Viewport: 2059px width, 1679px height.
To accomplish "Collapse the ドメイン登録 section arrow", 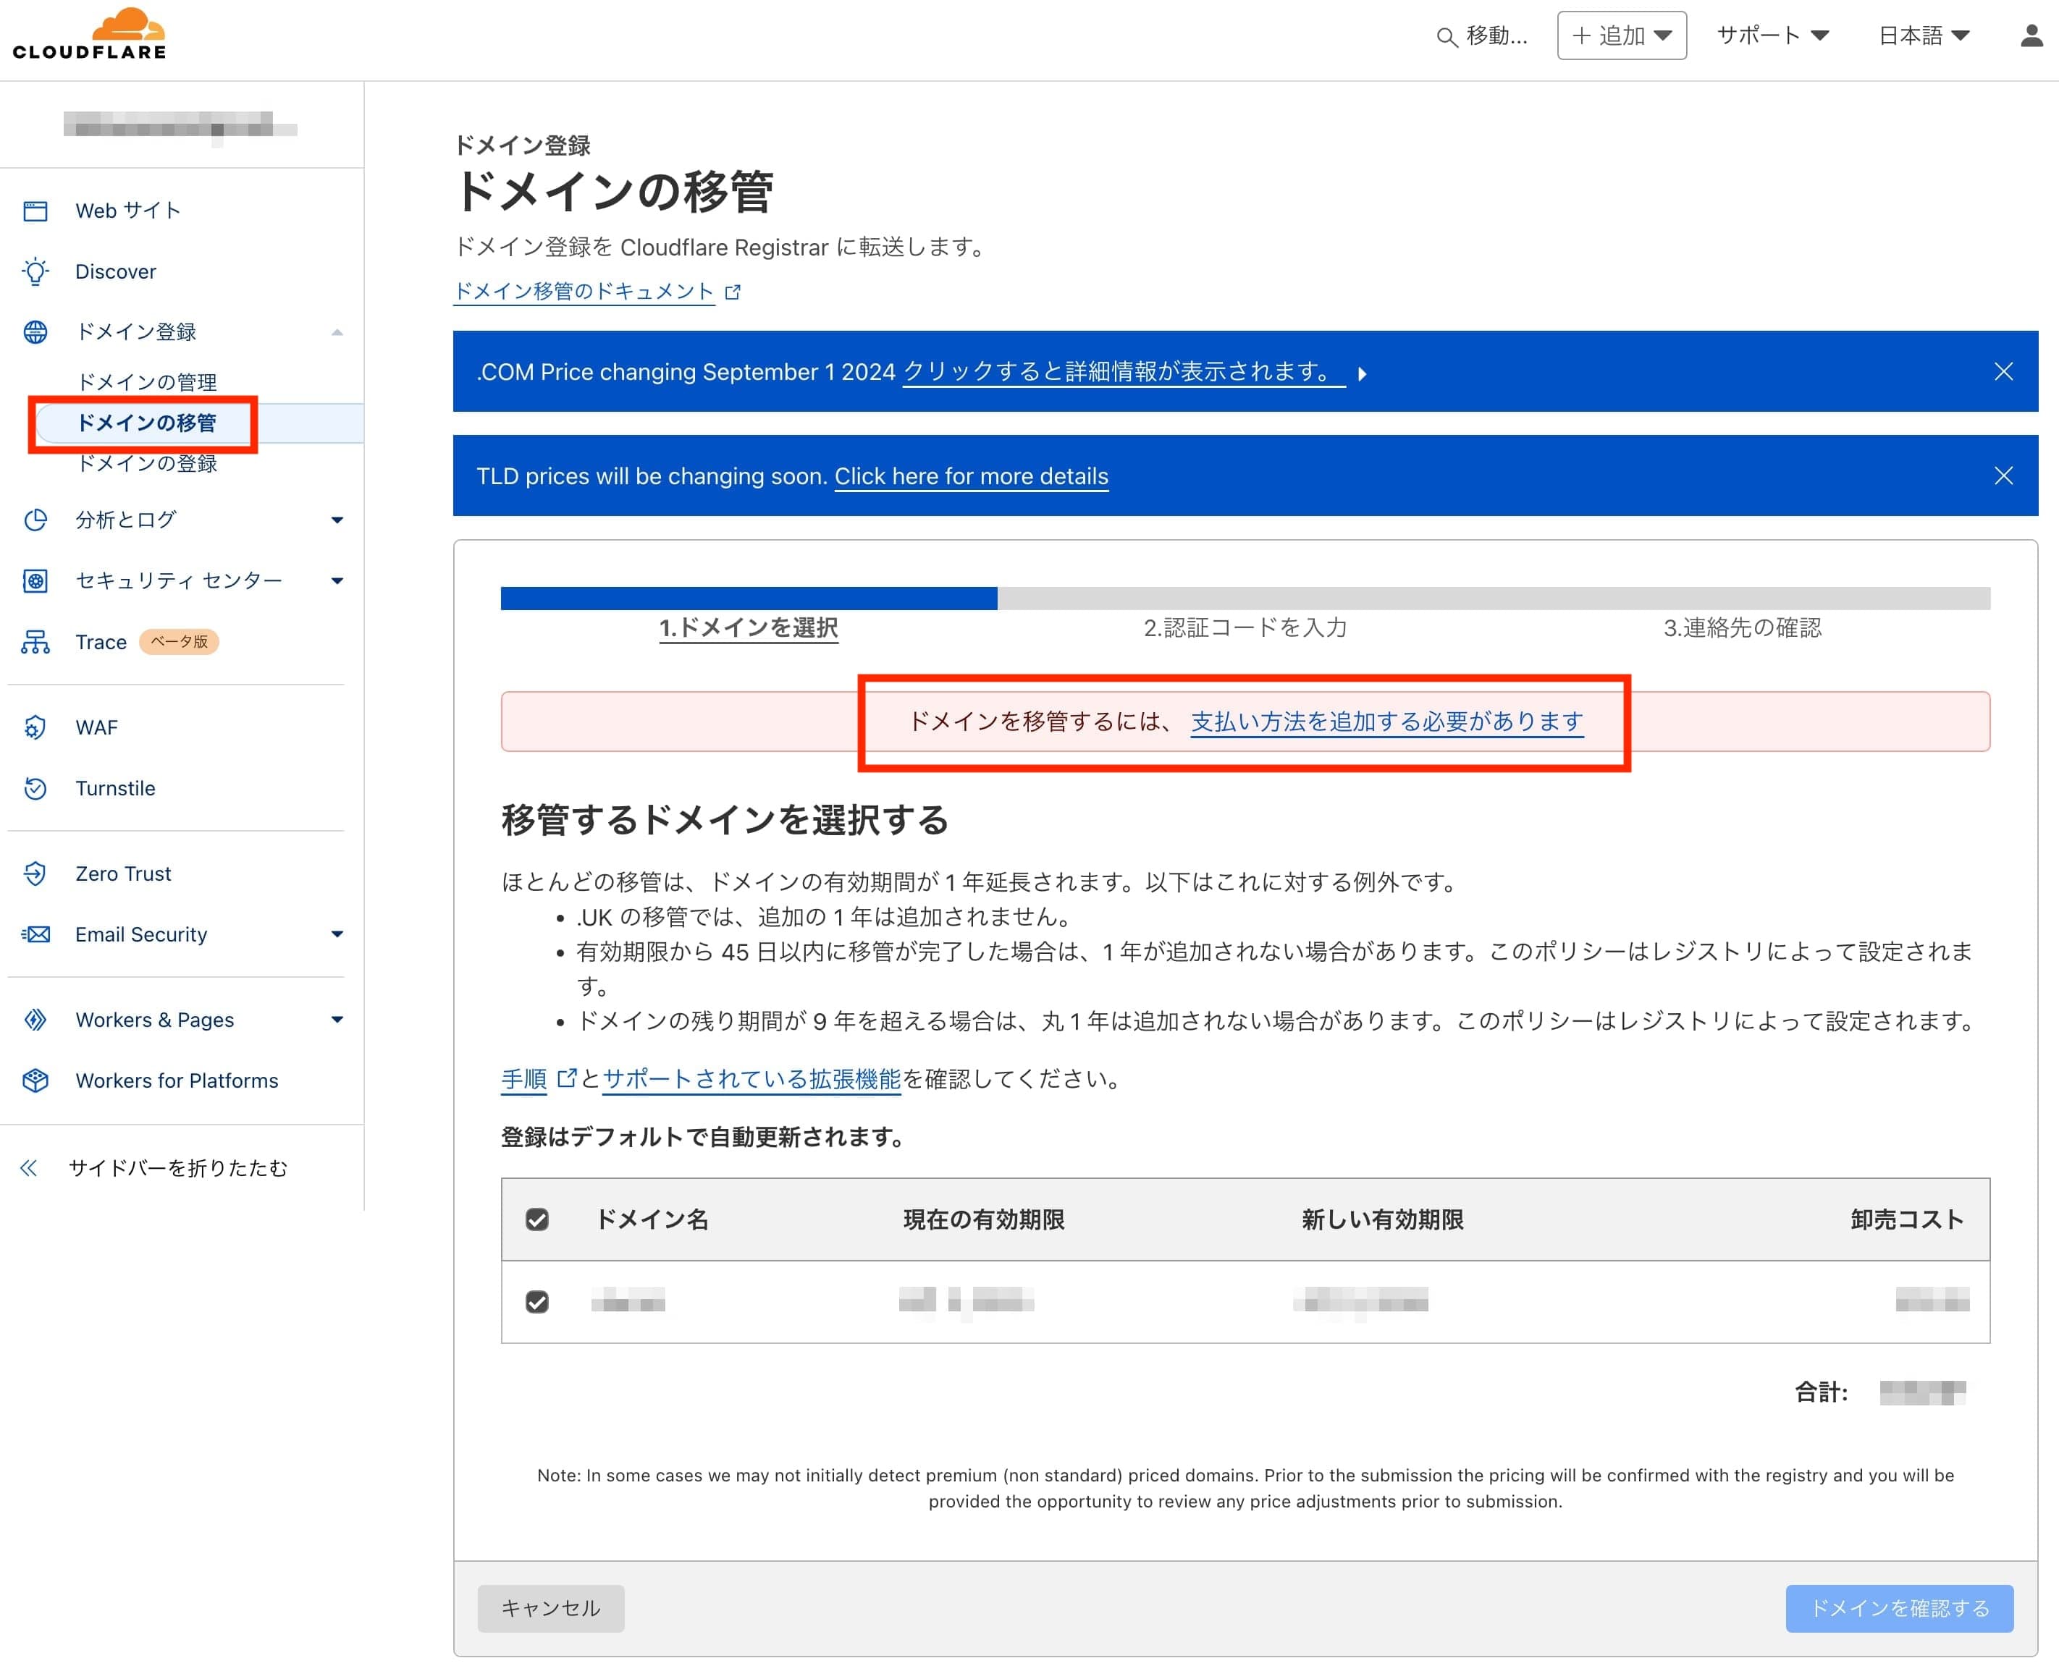I will pyautogui.click(x=337, y=333).
